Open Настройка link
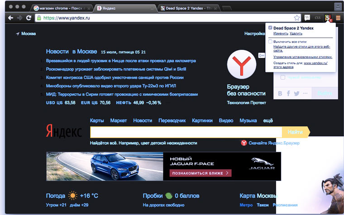 tap(255, 33)
